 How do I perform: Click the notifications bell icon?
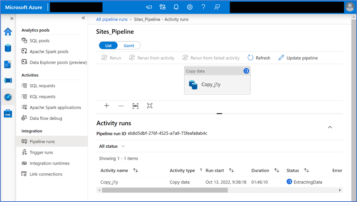[176, 7]
